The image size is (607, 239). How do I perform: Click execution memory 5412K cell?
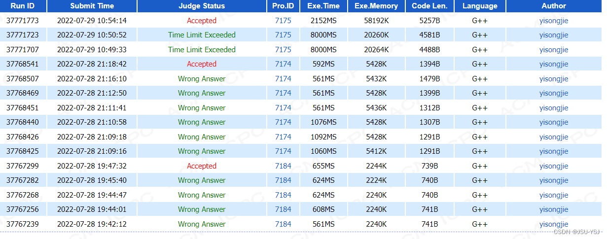pos(376,151)
